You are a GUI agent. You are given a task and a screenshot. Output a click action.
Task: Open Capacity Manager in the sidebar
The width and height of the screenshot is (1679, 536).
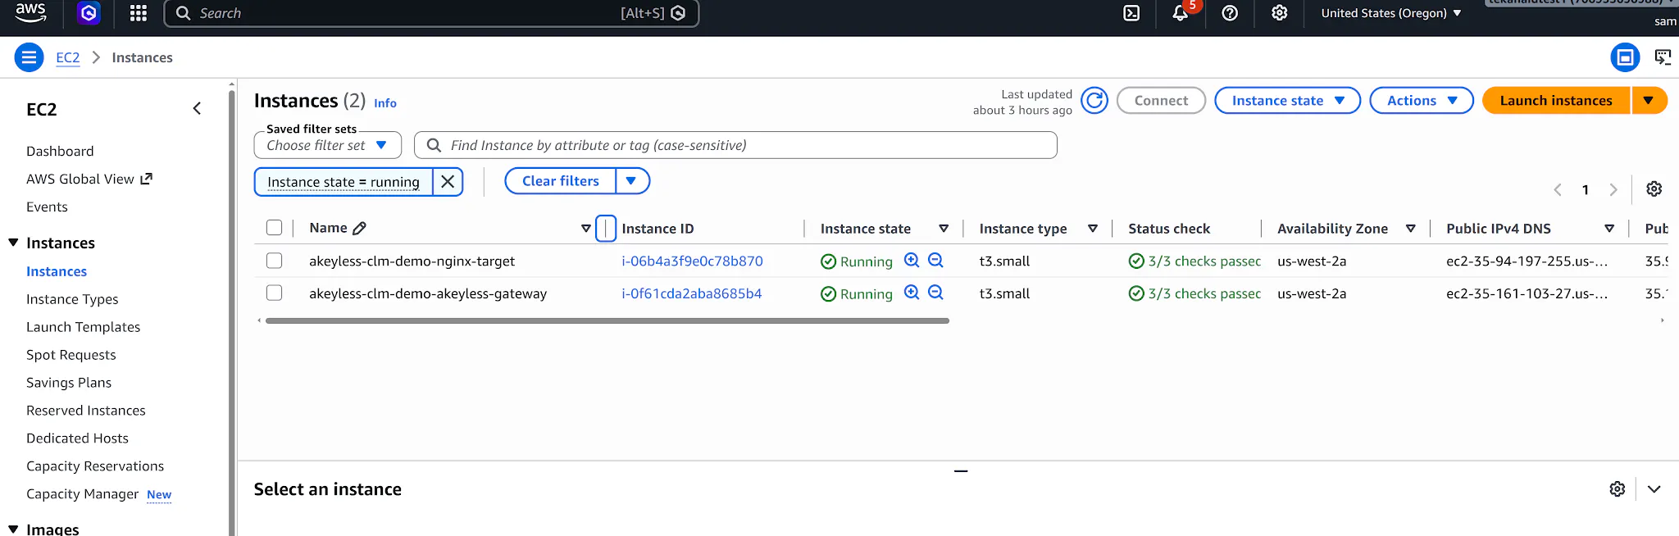pyautogui.click(x=82, y=494)
